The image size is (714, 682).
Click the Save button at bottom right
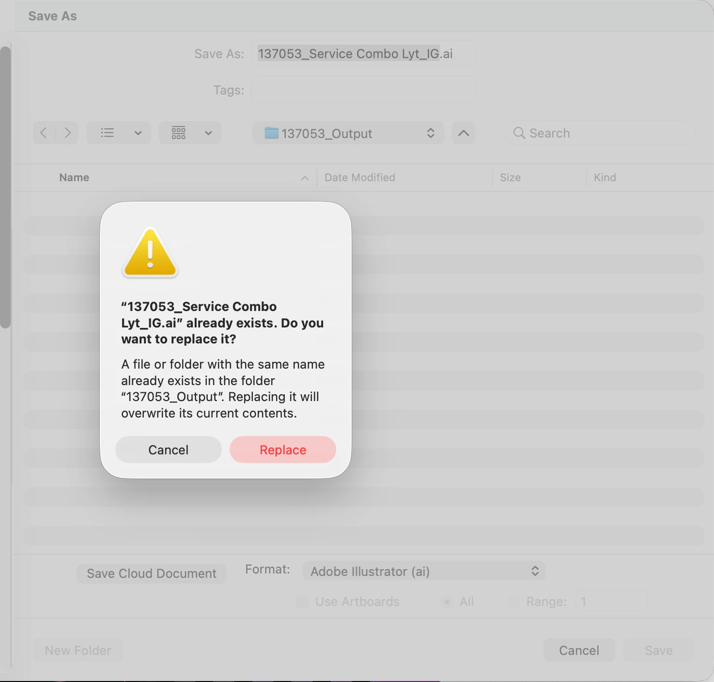659,650
